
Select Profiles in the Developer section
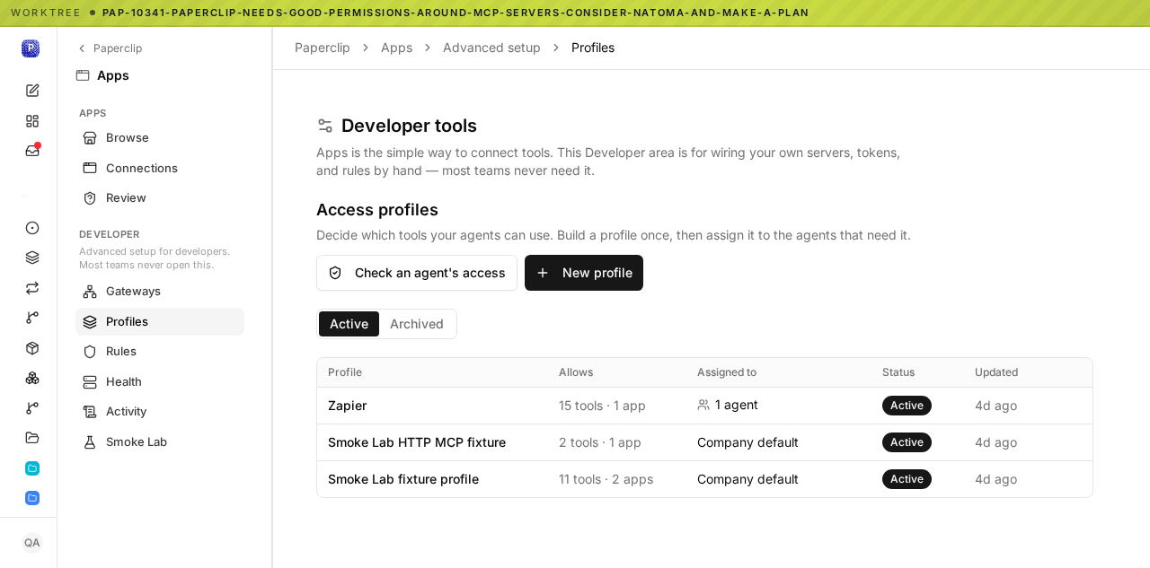[160, 321]
